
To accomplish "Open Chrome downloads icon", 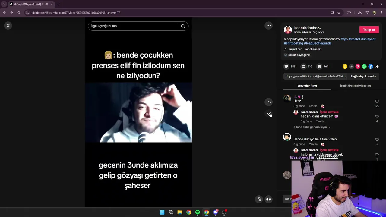I will pyautogui.click(x=360, y=13).
